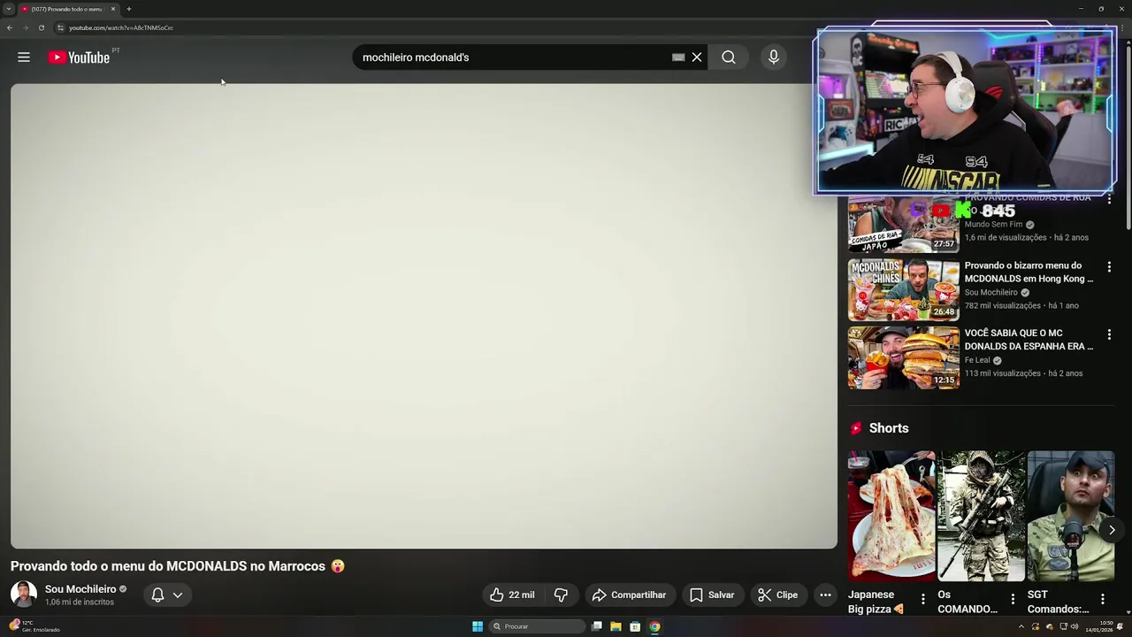The width and height of the screenshot is (1132, 637).
Task: Open options menu for Fe Leal video
Action: click(x=1109, y=334)
